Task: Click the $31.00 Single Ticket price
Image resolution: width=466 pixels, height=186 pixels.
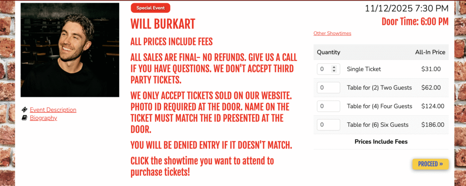Action: (x=431, y=69)
